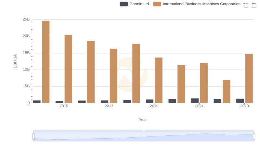The height and width of the screenshot is (149, 260).
Task: Click the Garmin bar for 2020
Action: 172,101
